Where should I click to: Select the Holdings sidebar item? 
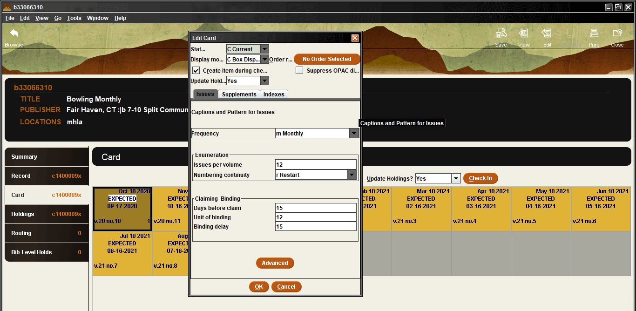[47, 214]
